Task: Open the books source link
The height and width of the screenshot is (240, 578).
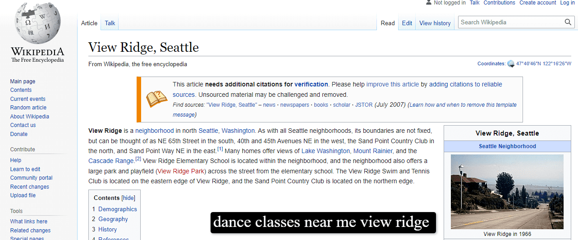Action: pos(321,105)
